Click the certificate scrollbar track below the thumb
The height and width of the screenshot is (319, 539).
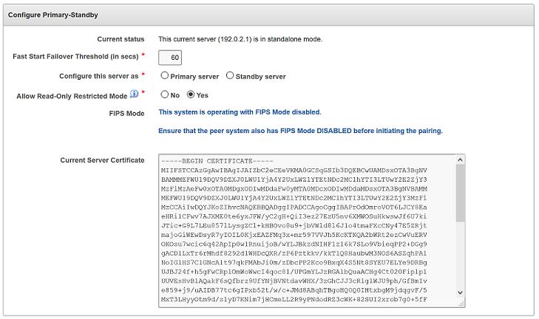coord(460,266)
